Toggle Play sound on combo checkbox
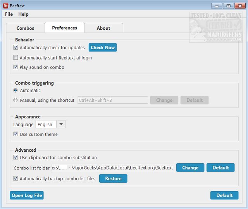248x209 pixels. coord(15,67)
